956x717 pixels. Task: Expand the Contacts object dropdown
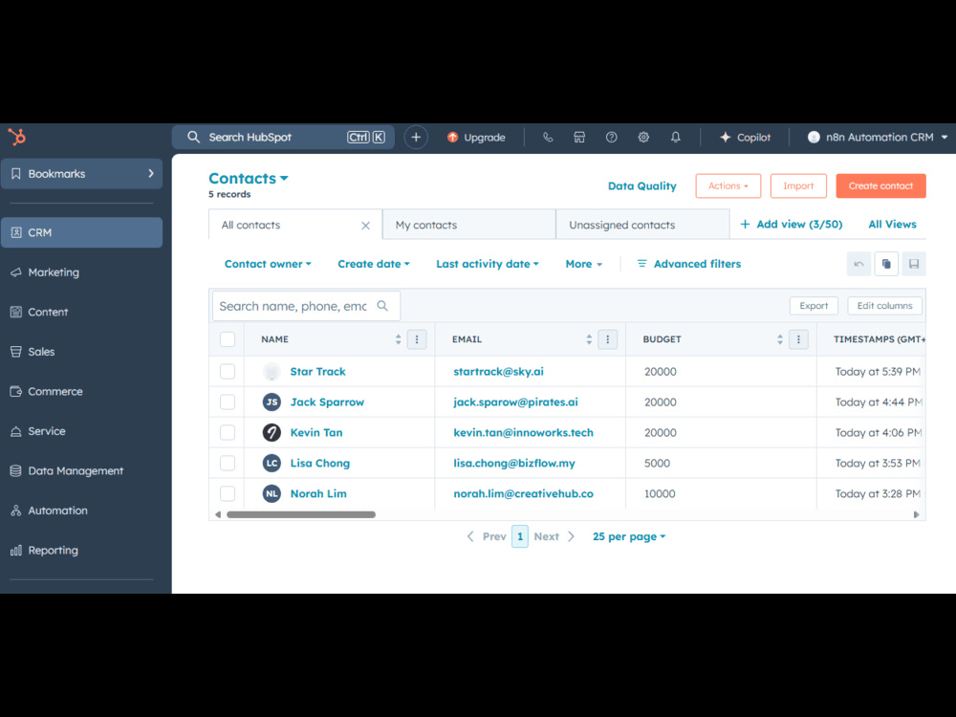point(249,179)
